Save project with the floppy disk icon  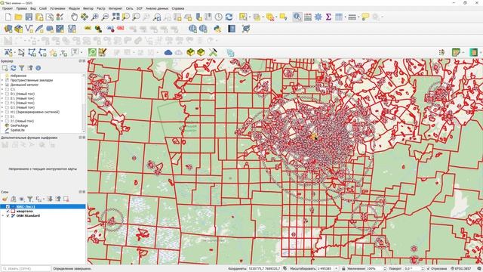(x=29, y=17)
